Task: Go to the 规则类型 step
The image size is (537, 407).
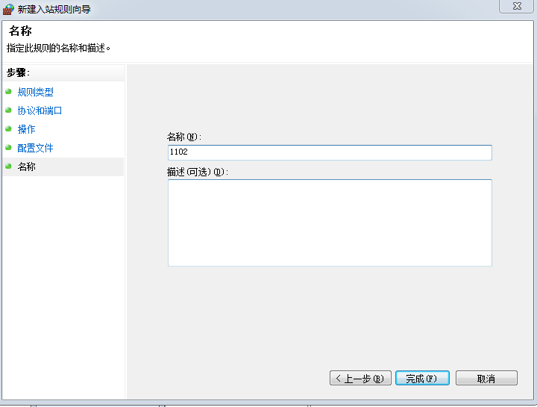Action: pyautogui.click(x=35, y=92)
